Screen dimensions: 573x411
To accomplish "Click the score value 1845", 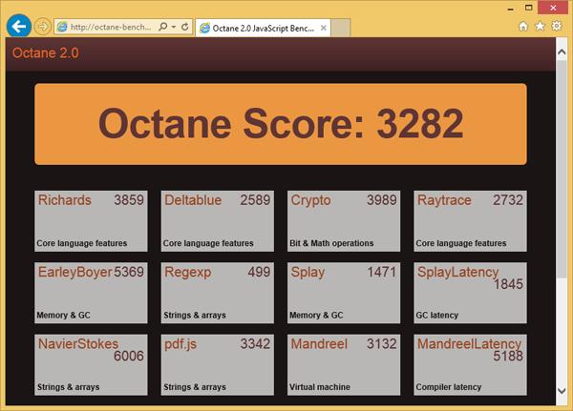I will pyautogui.click(x=508, y=284).
